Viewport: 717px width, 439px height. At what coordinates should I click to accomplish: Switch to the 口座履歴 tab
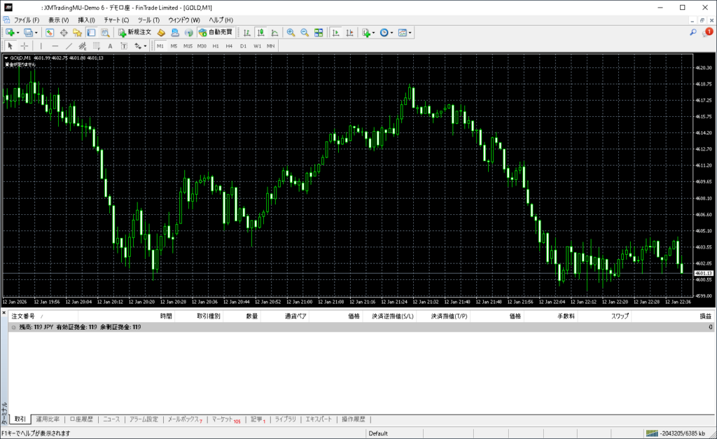coord(81,419)
